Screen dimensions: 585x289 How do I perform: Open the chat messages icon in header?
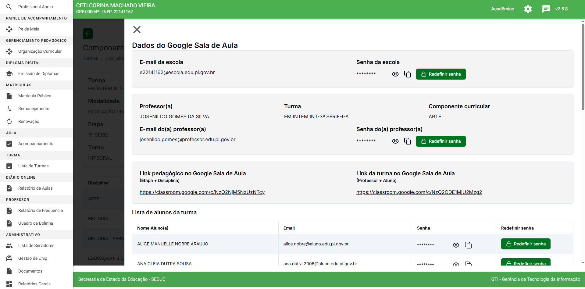click(546, 9)
